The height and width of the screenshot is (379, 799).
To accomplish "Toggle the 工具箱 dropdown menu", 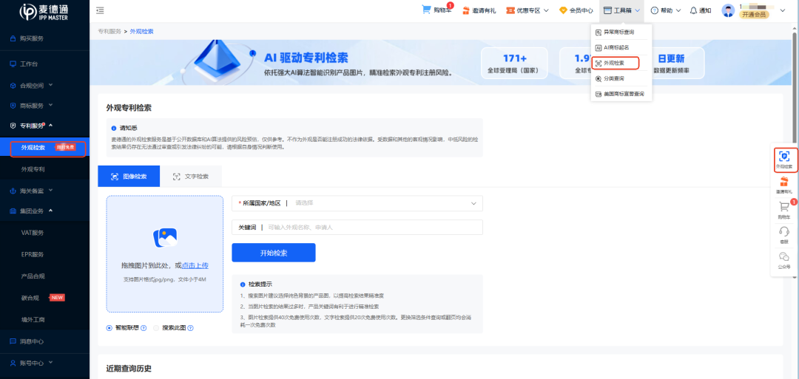I will (x=621, y=10).
